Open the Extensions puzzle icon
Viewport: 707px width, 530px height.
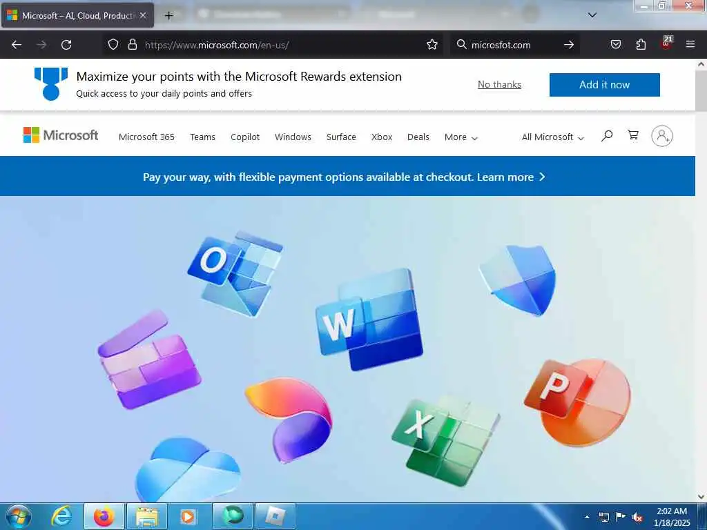641,44
